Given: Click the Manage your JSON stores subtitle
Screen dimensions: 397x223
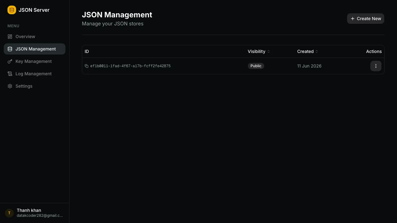Looking at the screenshot, I should [113, 24].
